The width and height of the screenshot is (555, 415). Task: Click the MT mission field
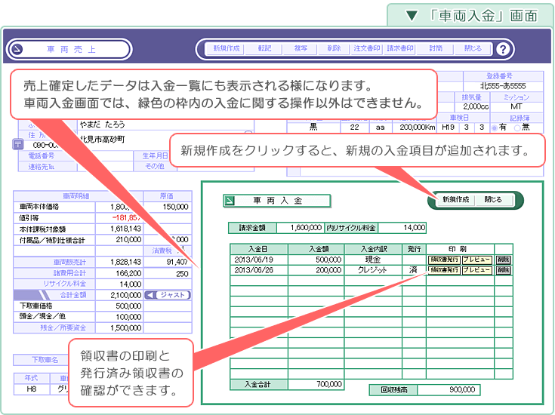pyautogui.click(x=516, y=106)
